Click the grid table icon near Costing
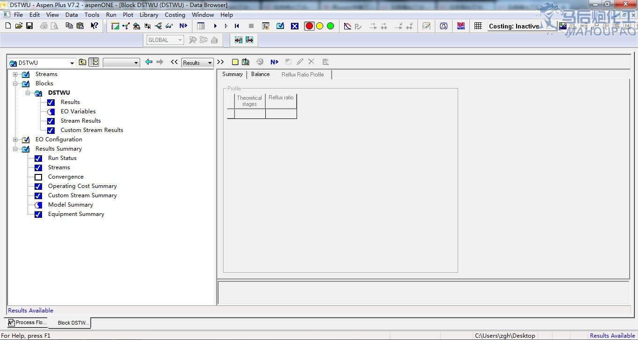This screenshot has height=340, width=638. click(x=478, y=26)
